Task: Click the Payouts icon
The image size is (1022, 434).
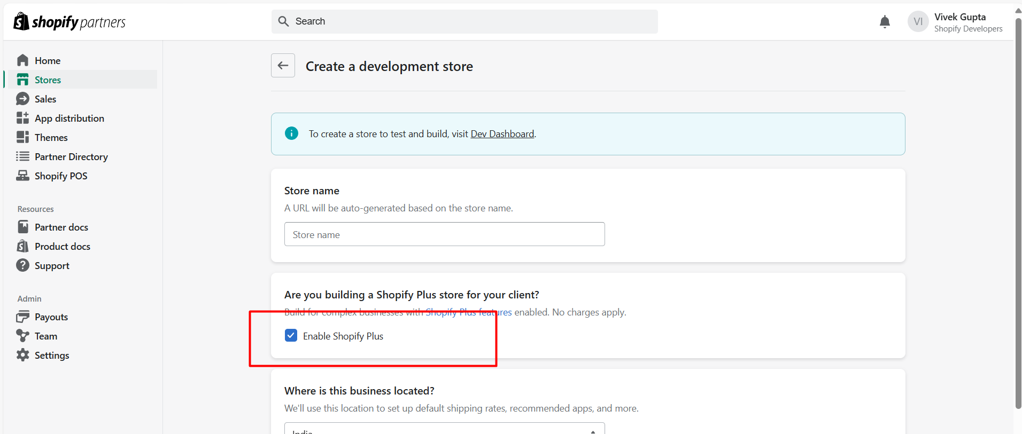Action: pos(22,317)
